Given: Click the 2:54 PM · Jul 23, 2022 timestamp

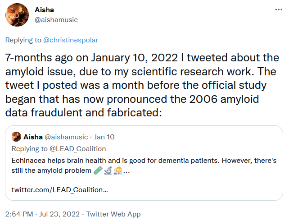Looking at the screenshot, I should pyautogui.click(x=42, y=214).
